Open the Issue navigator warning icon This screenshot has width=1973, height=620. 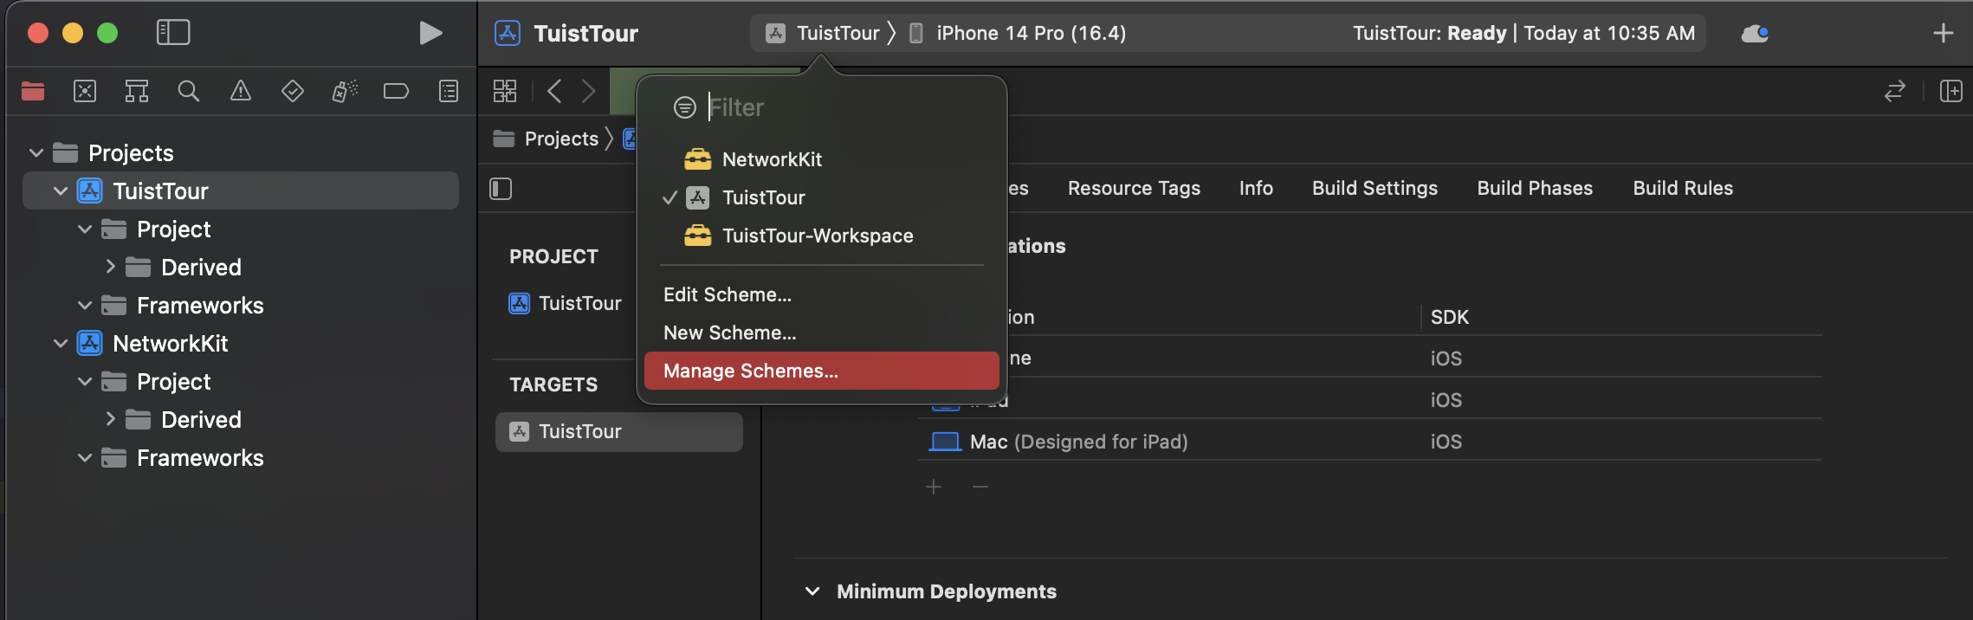(x=241, y=91)
